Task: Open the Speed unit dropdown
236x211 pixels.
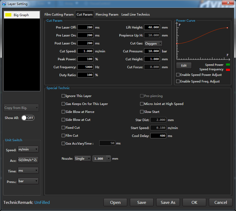Action: (28, 149)
